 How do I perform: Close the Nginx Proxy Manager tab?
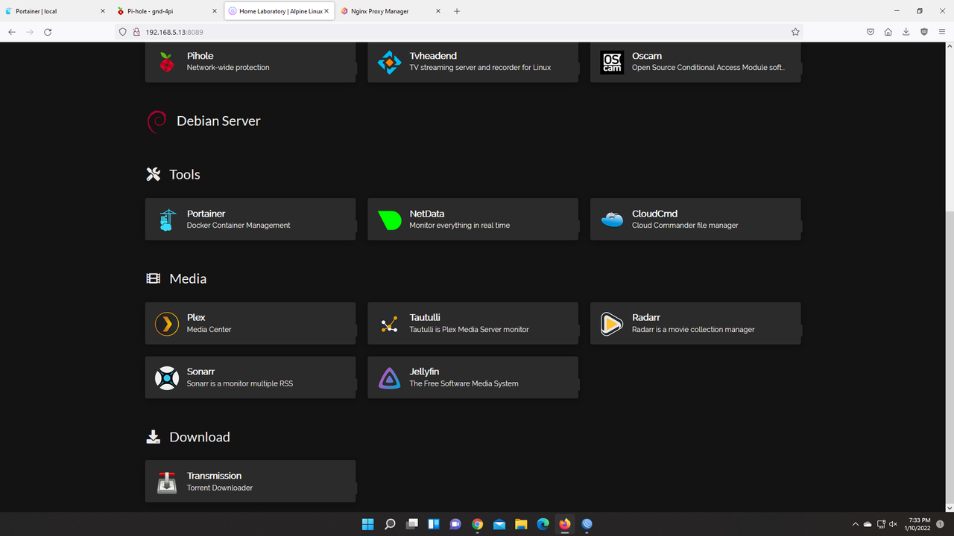point(437,11)
